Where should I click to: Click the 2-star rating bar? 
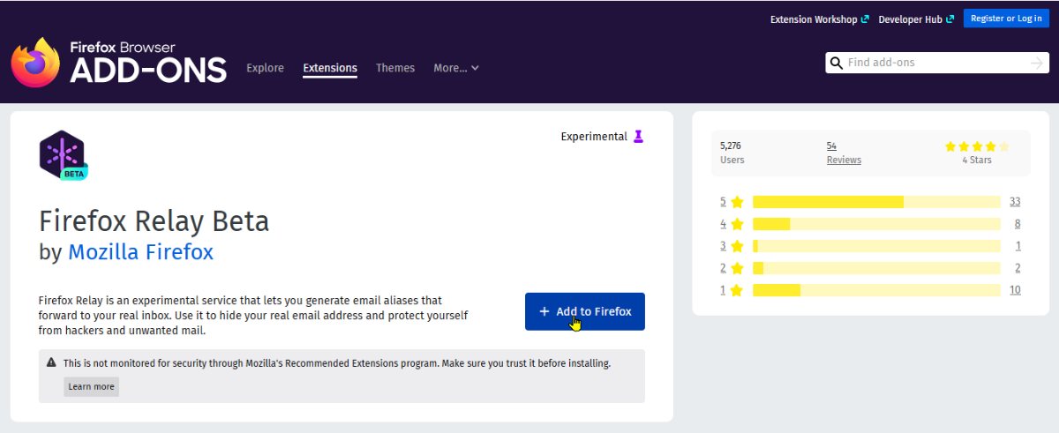[x=876, y=268]
